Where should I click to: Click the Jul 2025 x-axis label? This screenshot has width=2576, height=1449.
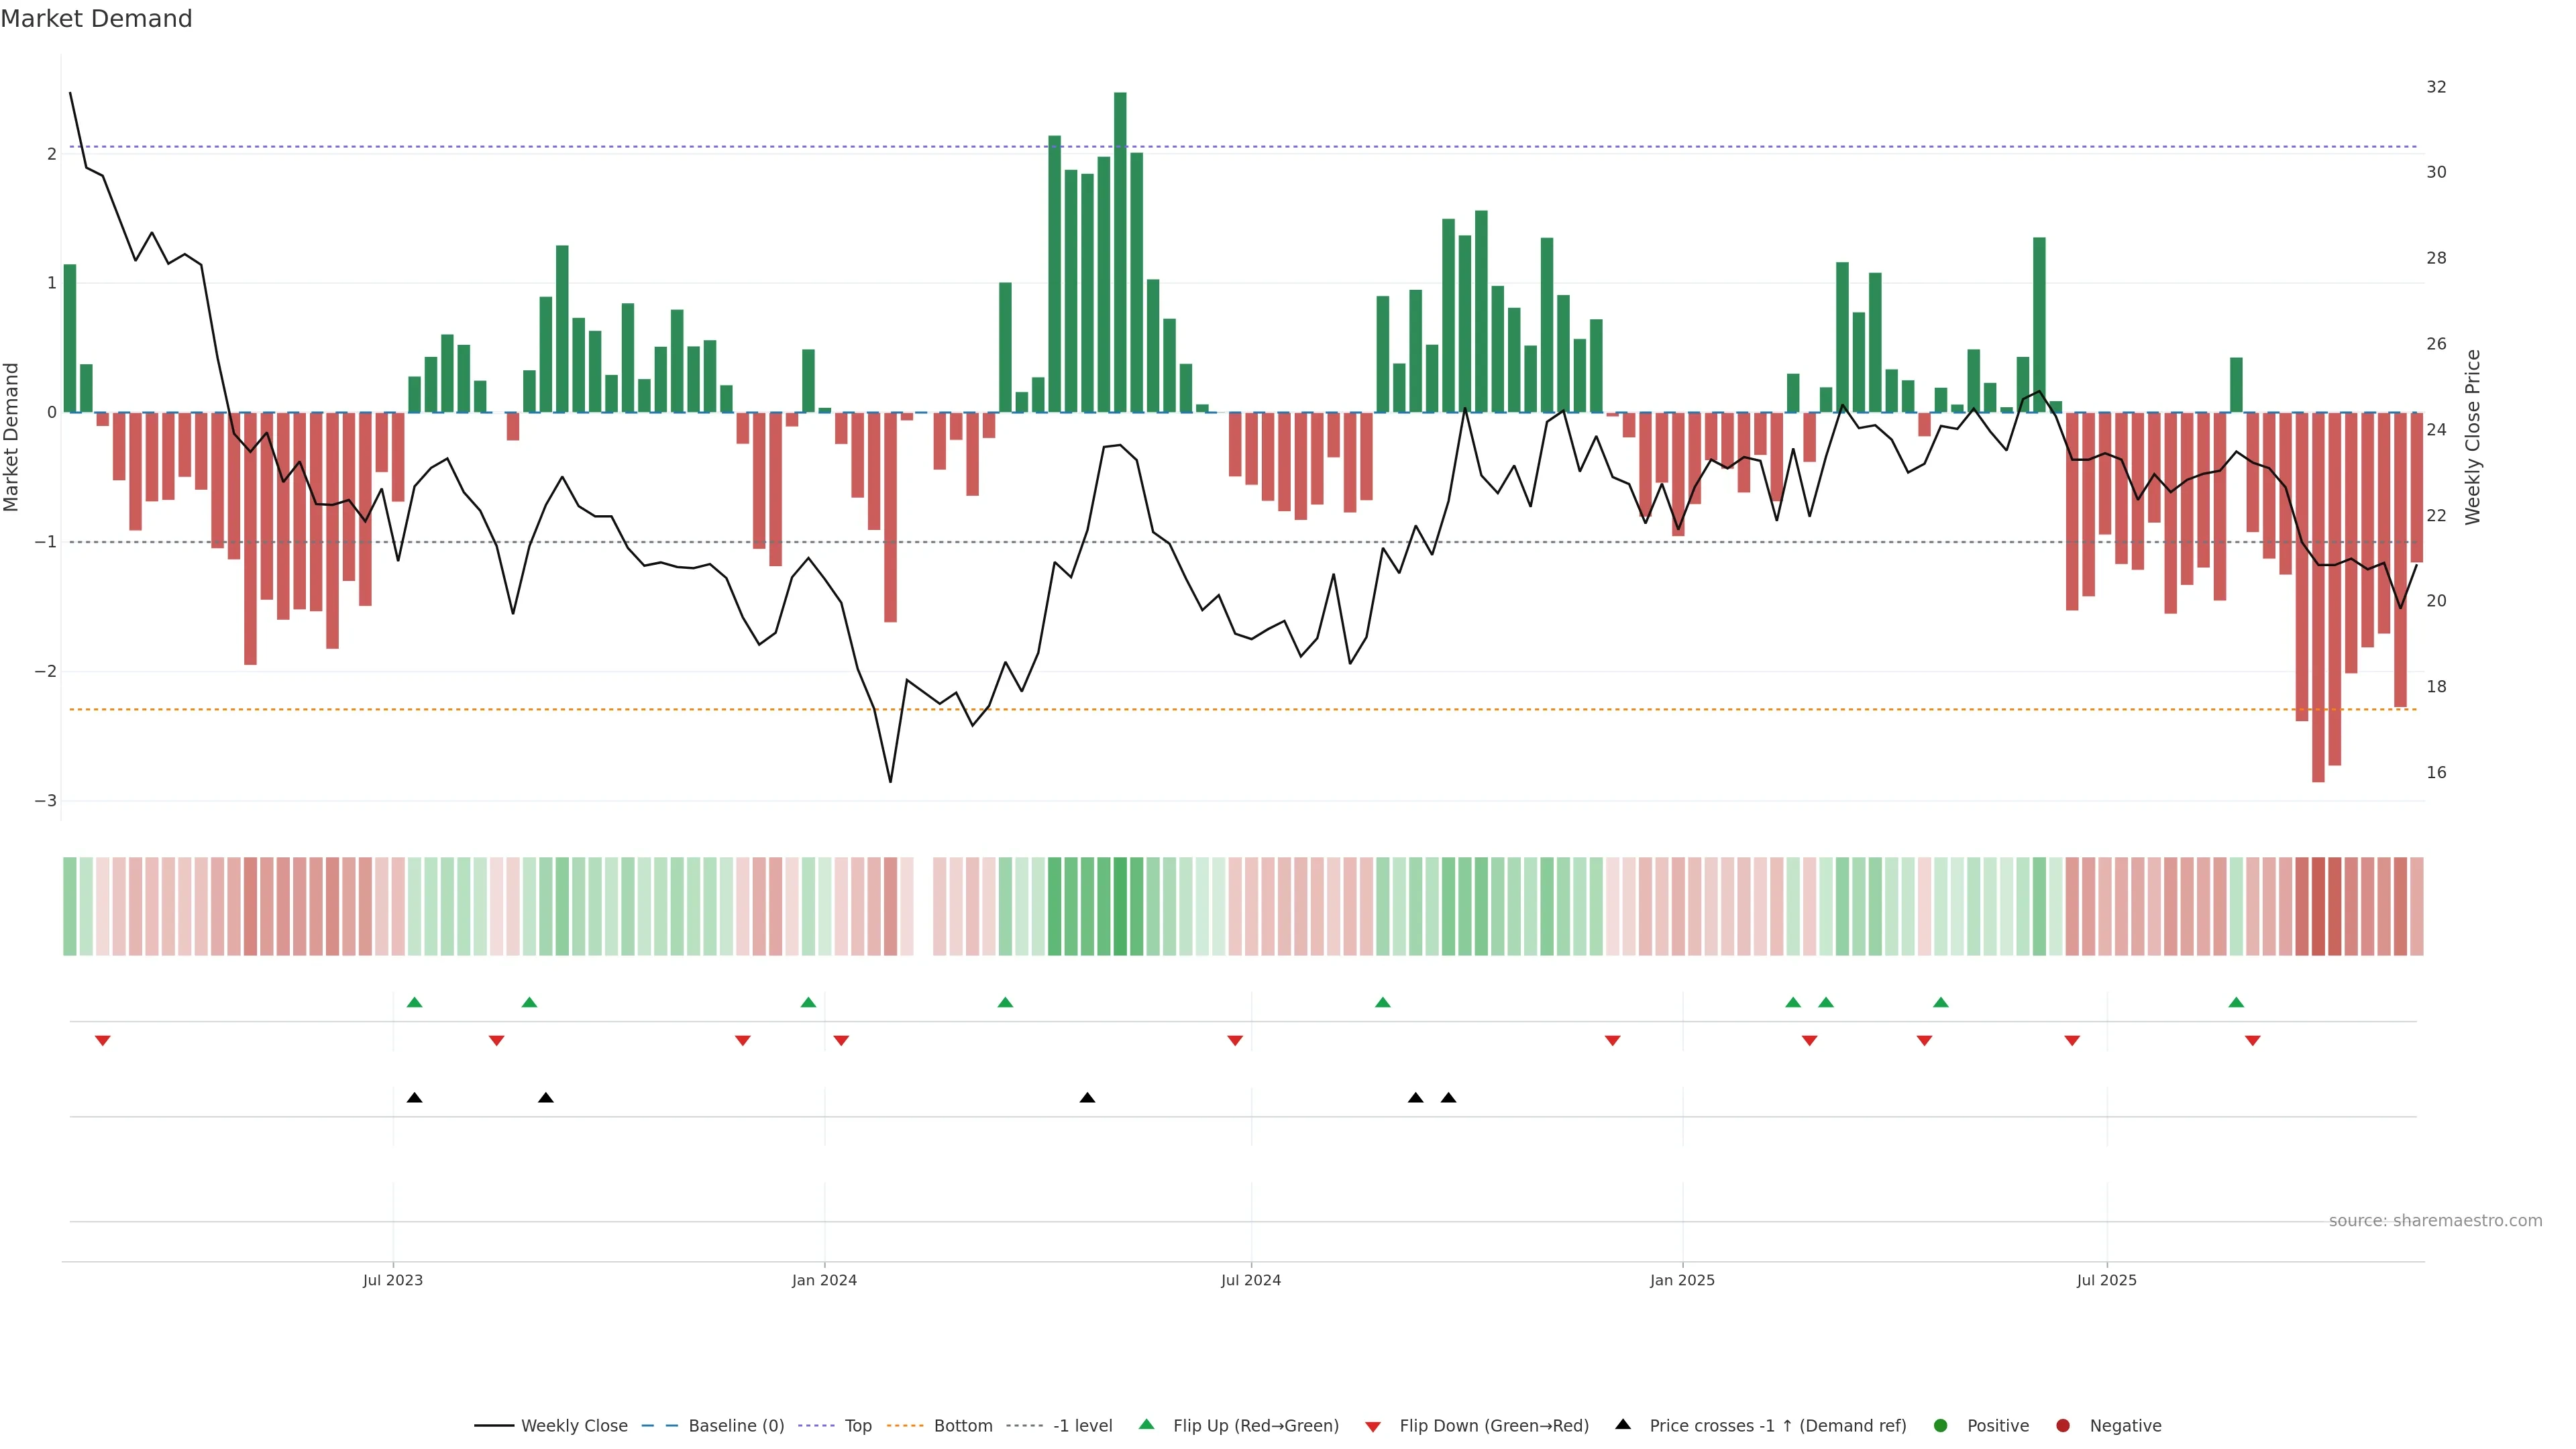(x=2106, y=1280)
